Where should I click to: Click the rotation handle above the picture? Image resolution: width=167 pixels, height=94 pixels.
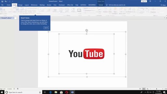(x=87, y=30)
